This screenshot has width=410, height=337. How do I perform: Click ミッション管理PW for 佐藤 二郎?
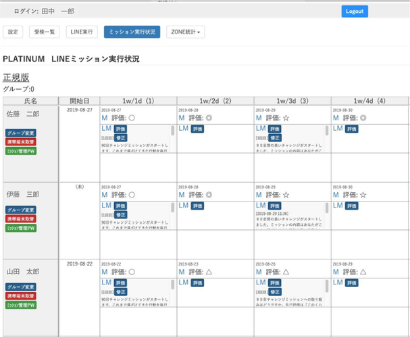coord(21,151)
